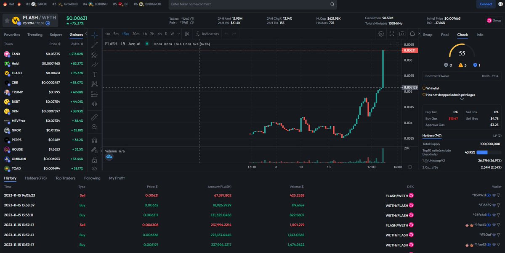Toggle magnet mode in the chart toolbar
This screenshot has height=253, width=505.
click(95, 140)
